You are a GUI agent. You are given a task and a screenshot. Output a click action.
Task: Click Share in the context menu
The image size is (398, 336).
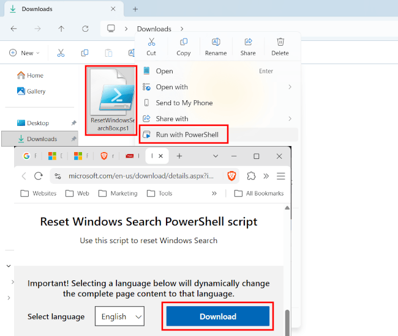pyautogui.click(x=248, y=47)
